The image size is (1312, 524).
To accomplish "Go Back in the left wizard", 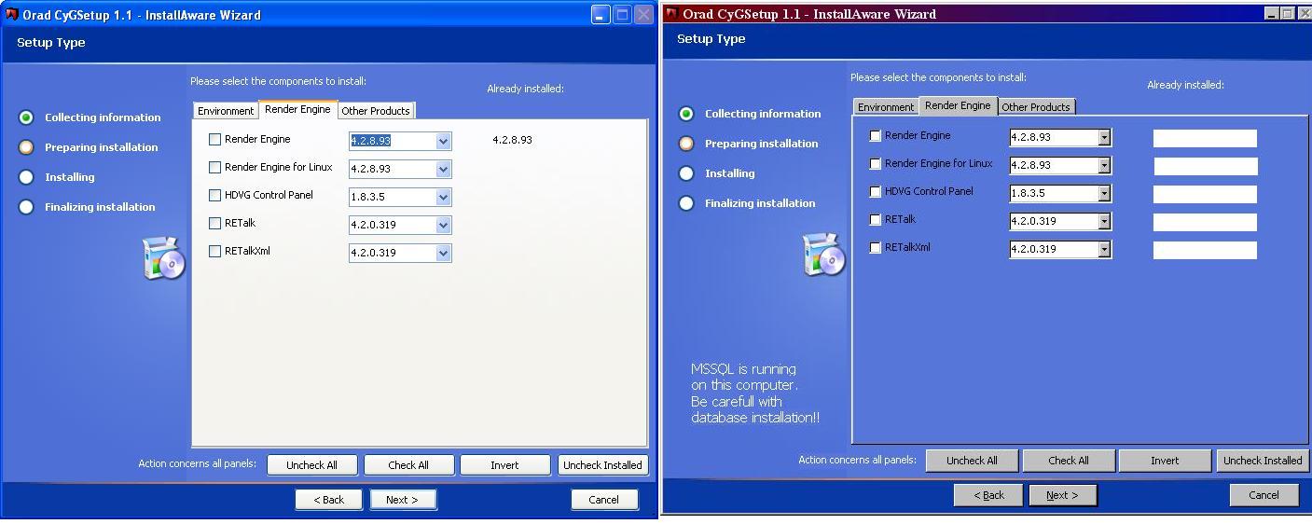I will (328, 500).
